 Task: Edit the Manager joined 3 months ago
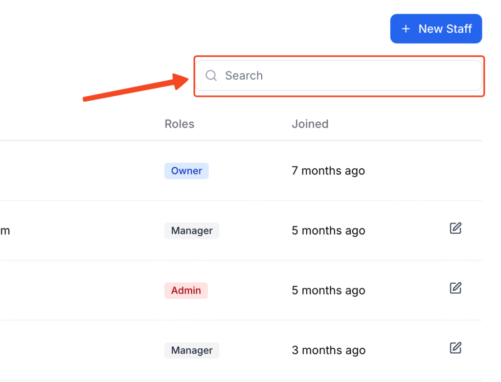pyautogui.click(x=455, y=347)
